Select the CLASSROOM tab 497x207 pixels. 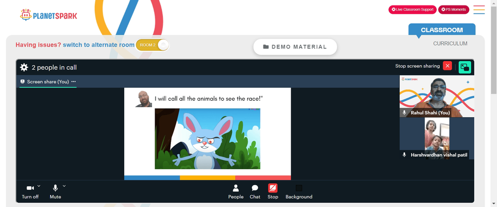(x=442, y=30)
